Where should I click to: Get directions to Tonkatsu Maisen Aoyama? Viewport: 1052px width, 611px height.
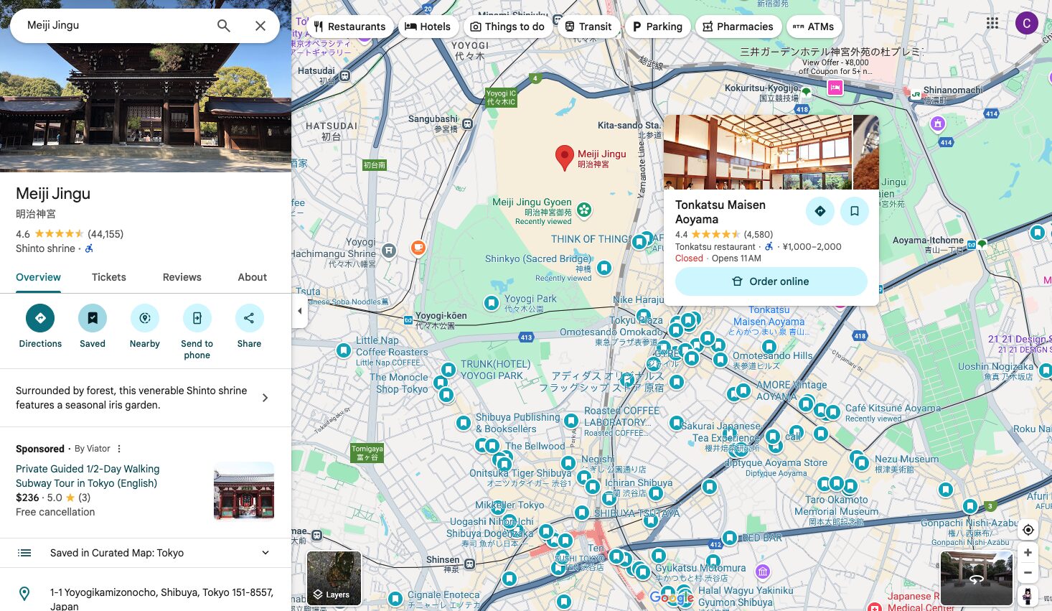(x=819, y=211)
